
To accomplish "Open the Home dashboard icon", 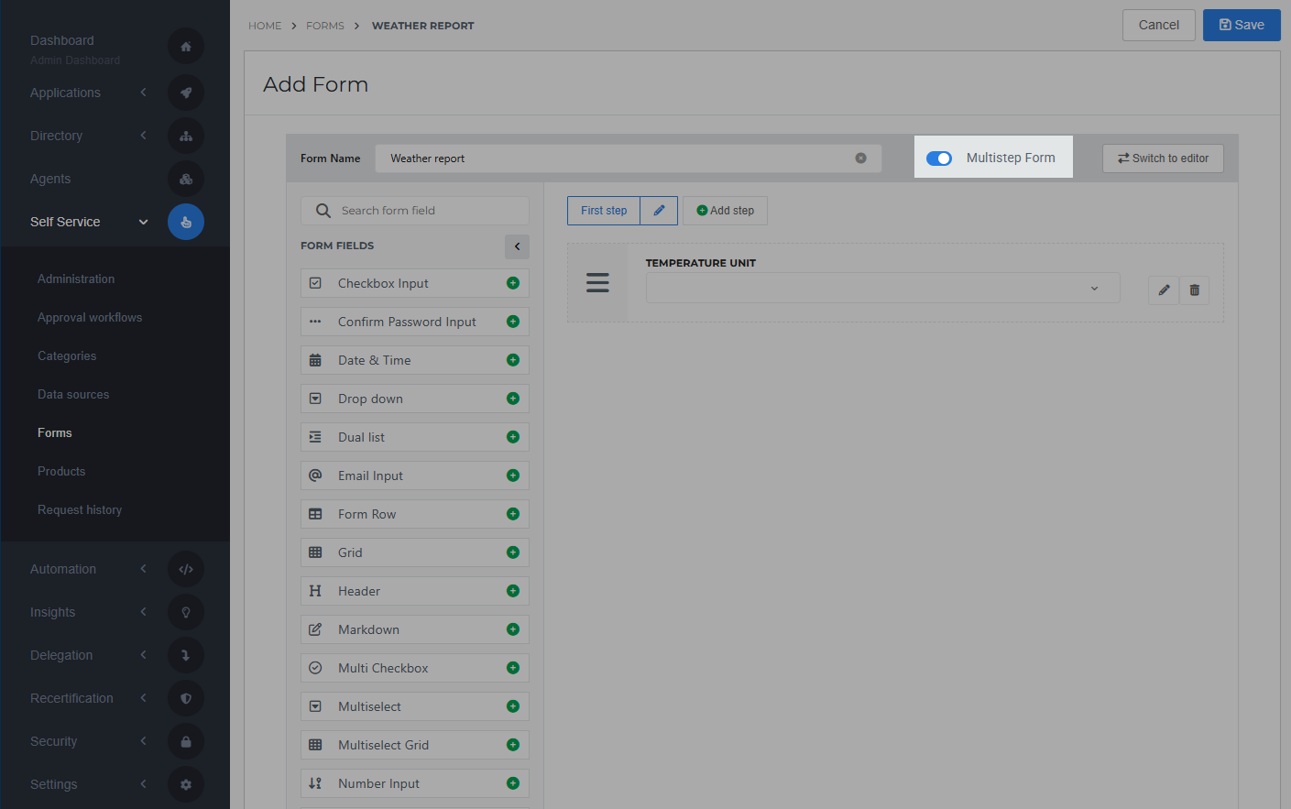I will tap(186, 46).
